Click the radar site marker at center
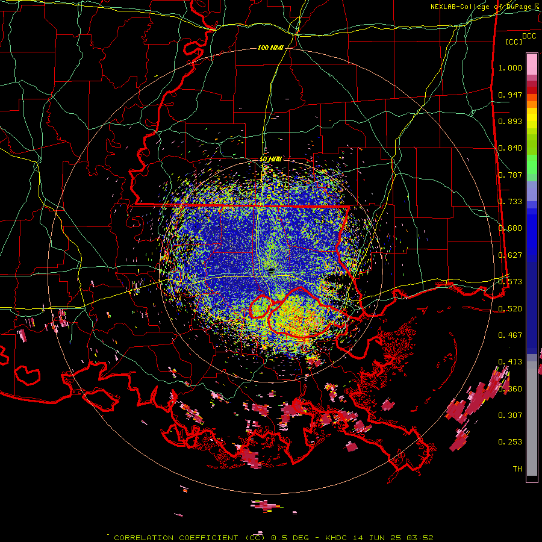The width and height of the screenshot is (542, 542). pyautogui.click(x=271, y=270)
